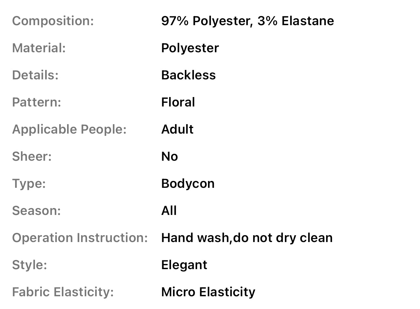Click the Composition label

click(x=53, y=21)
